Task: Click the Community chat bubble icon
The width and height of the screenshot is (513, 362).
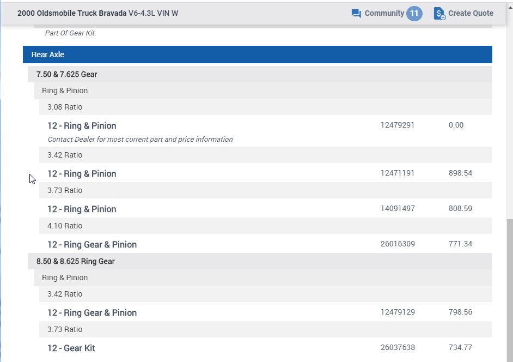Action: coord(357,13)
